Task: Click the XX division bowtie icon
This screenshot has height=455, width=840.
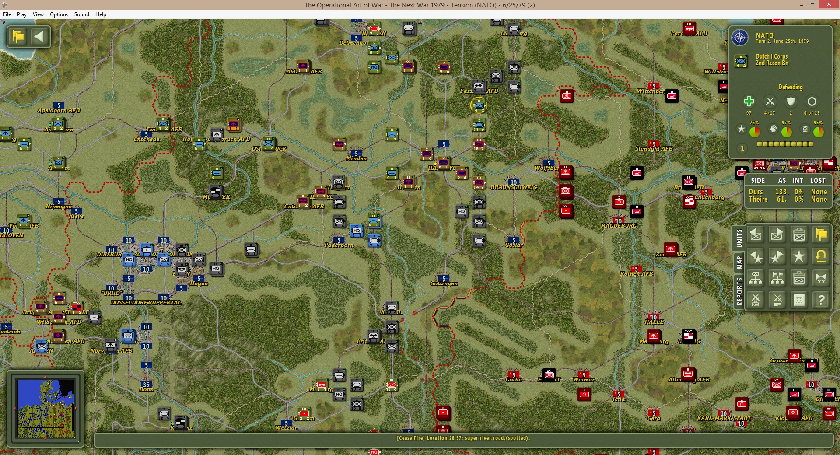Action: coord(821,278)
